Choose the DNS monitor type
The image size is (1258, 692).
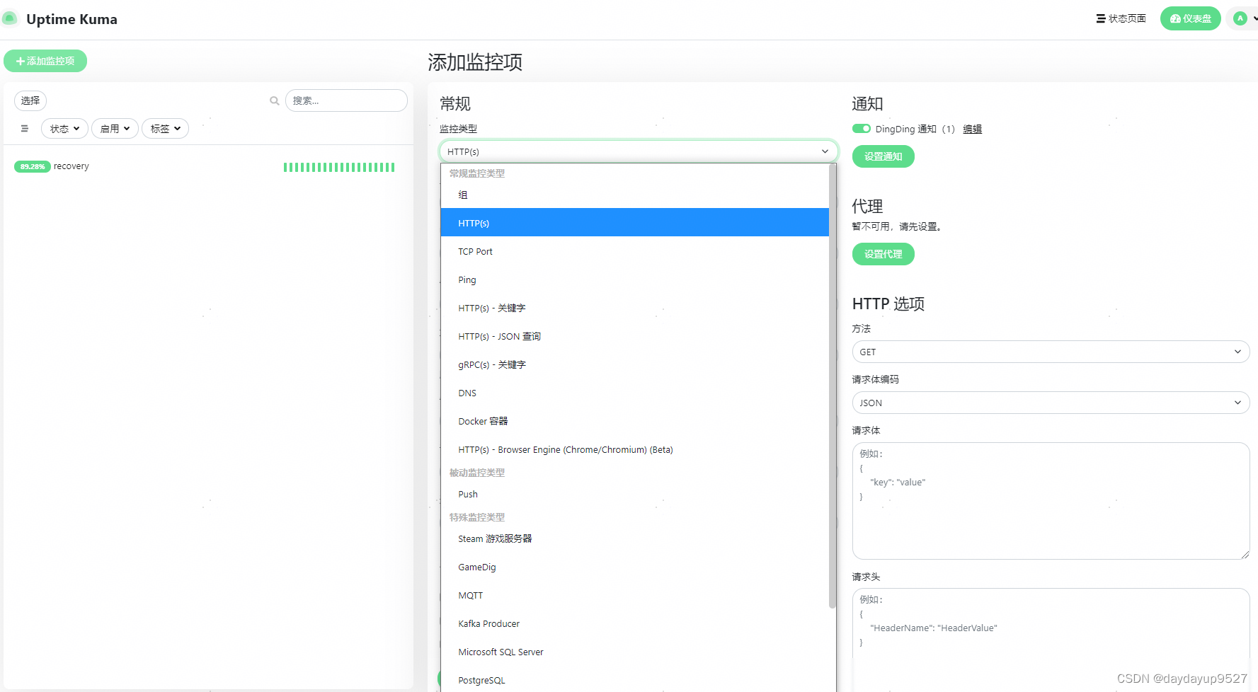point(634,393)
